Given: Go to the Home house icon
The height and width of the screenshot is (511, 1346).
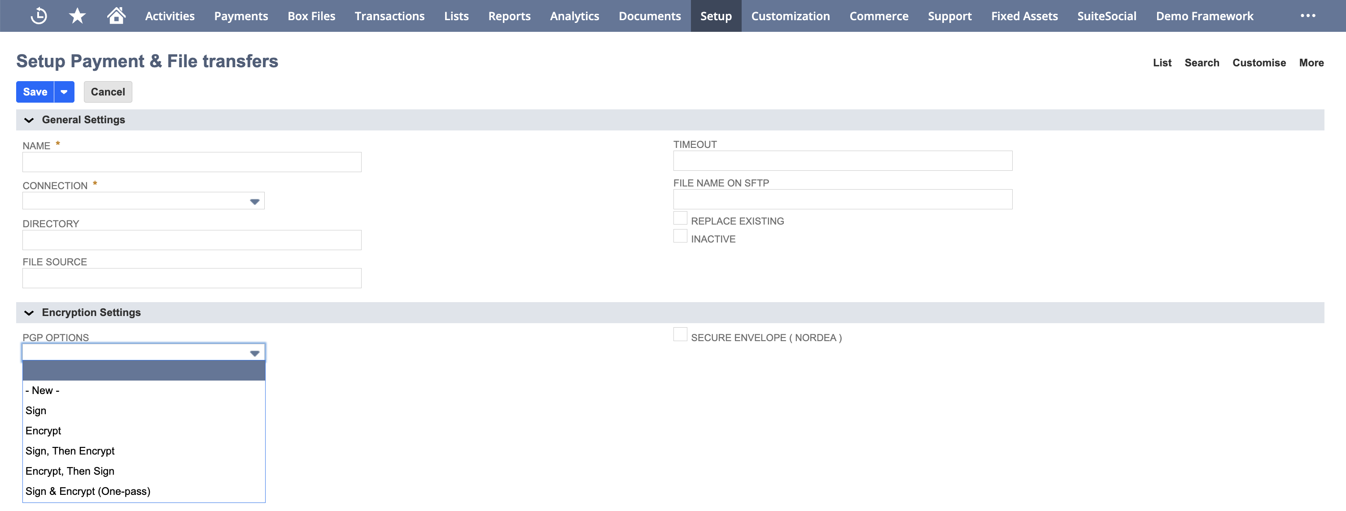Looking at the screenshot, I should pos(116,16).
